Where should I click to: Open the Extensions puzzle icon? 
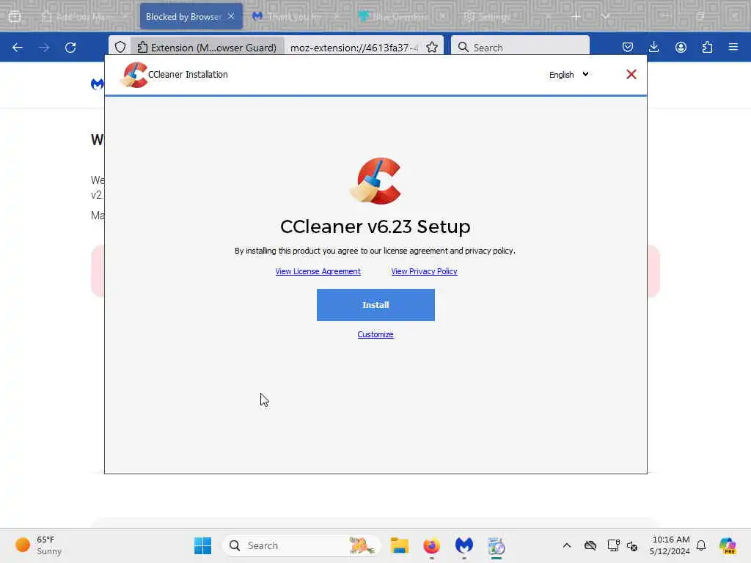707,47
